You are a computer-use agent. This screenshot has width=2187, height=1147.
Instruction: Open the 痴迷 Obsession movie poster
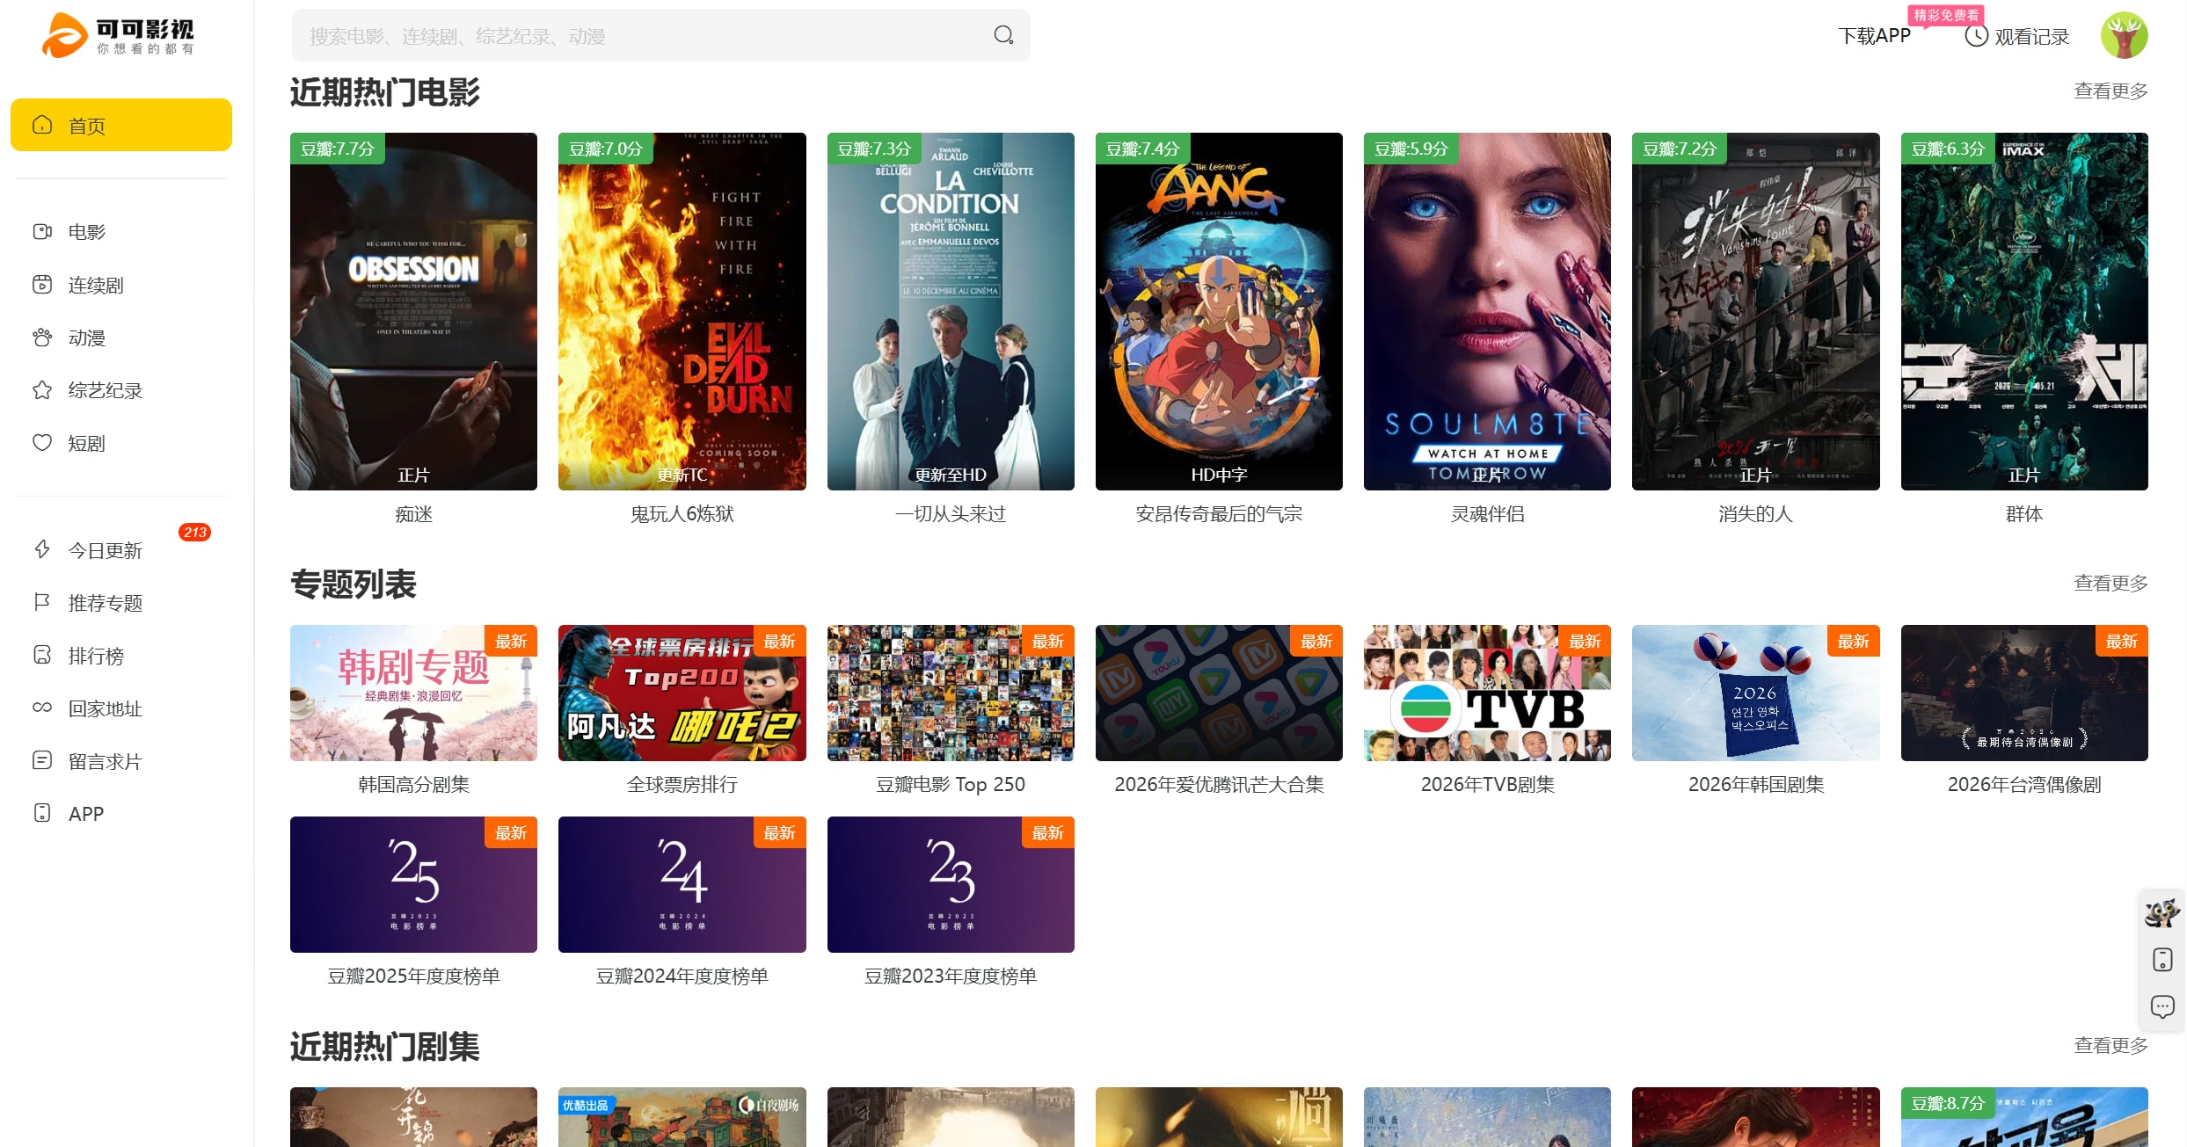point(413,311)
